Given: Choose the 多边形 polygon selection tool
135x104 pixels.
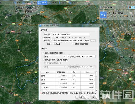Looking at the screenshot, I should click(x=52, y=3).
